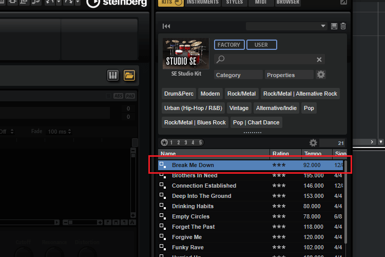The height and width of the screenshot is (257, 385).
Task: Click the Off value stepper arrows
Action: (x=12, y=132)
